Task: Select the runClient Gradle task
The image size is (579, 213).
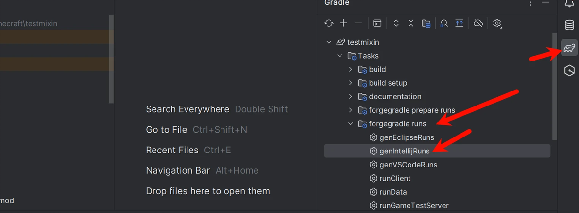Action: [x=395, y=178]
